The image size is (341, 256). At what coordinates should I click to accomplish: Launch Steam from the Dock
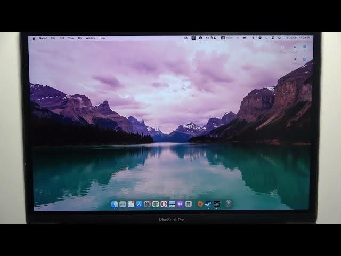click(x=208, y=204)
